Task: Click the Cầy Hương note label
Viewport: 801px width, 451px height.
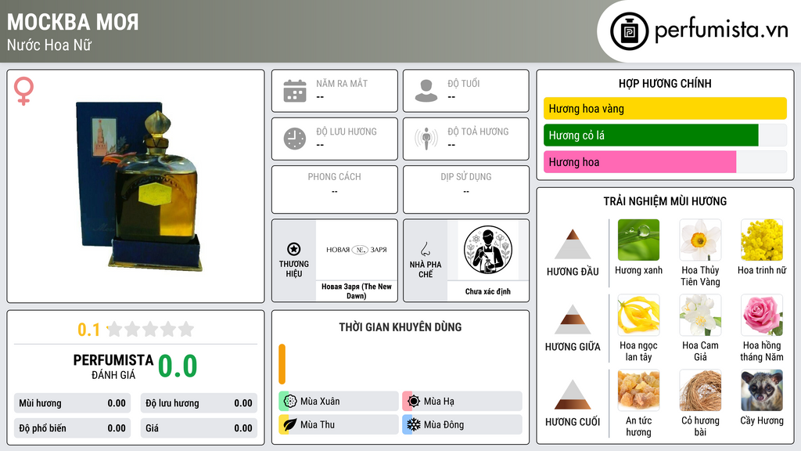Action: click(762, 420)
